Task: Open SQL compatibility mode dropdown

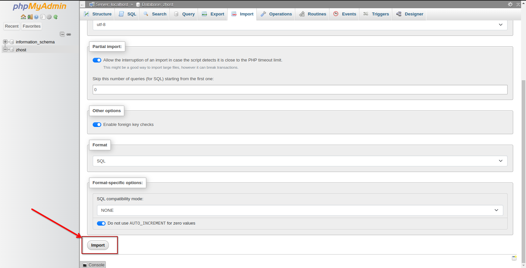Action: pyautogui.click(x=300, y=210)
